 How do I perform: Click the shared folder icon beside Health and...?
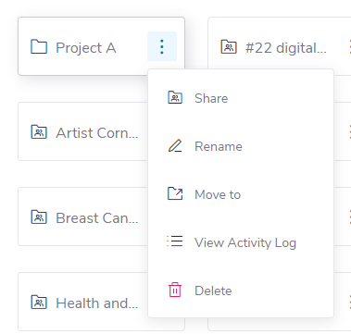coord(39,302)
